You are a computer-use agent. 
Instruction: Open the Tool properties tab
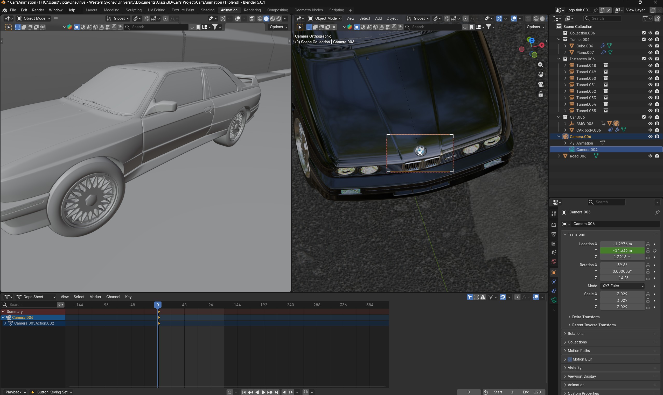pos(554,213)
